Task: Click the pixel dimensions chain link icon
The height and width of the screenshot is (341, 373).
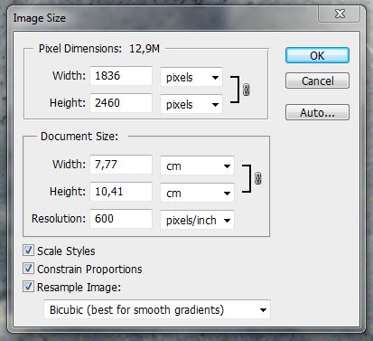Action: tap(246, 90)
